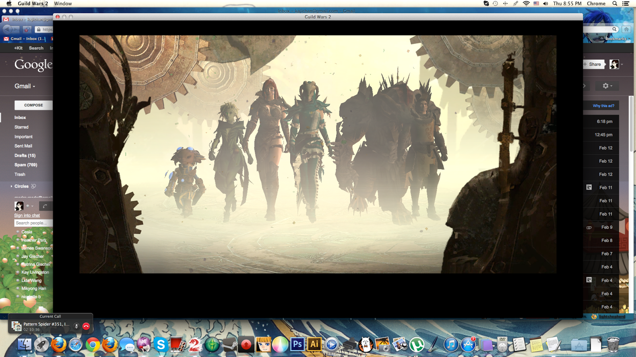Click the +Kit link in Google bar
The height and width of the screenshot is (357, 636).
pyautogui.click(x=18, y=48)
